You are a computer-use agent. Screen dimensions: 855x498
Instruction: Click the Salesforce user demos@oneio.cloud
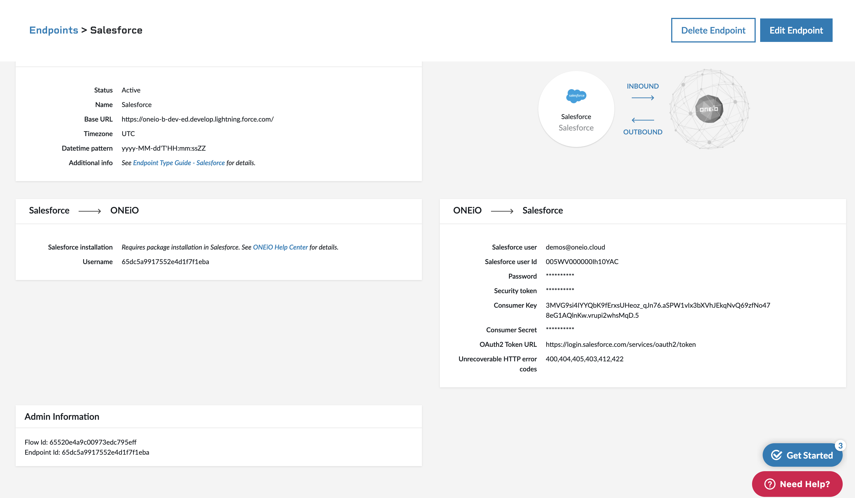[575, 247]
